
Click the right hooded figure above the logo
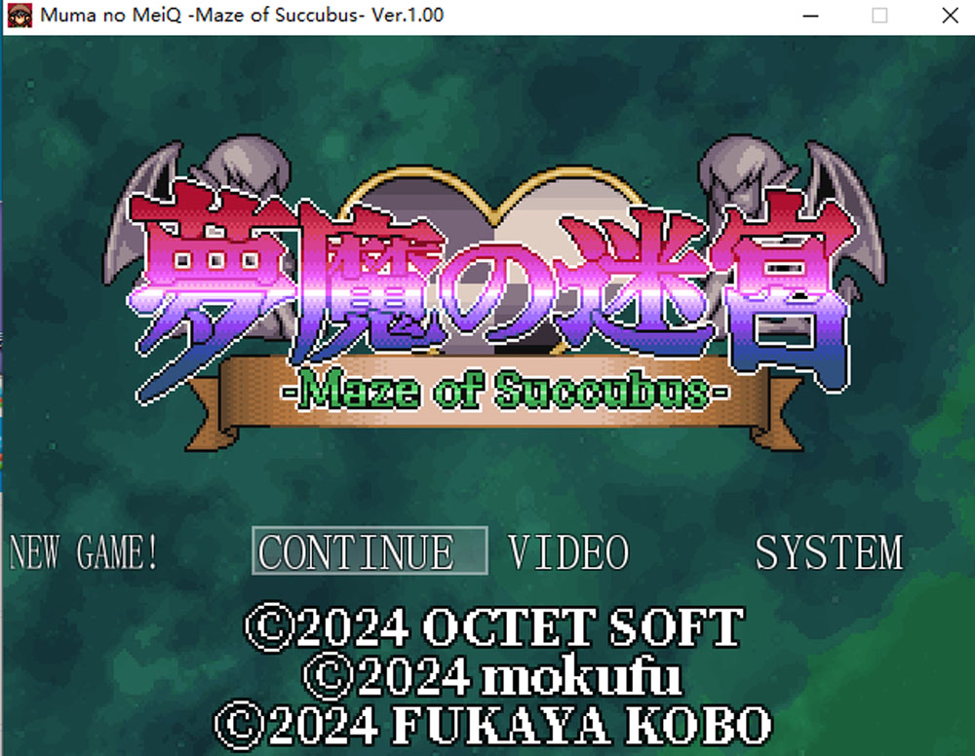click(746, 168)
